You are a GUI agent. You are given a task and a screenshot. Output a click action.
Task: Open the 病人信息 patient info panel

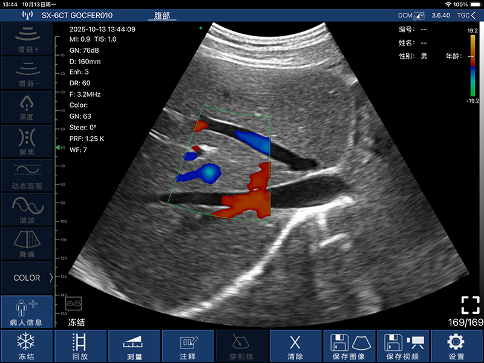[27, 312]
